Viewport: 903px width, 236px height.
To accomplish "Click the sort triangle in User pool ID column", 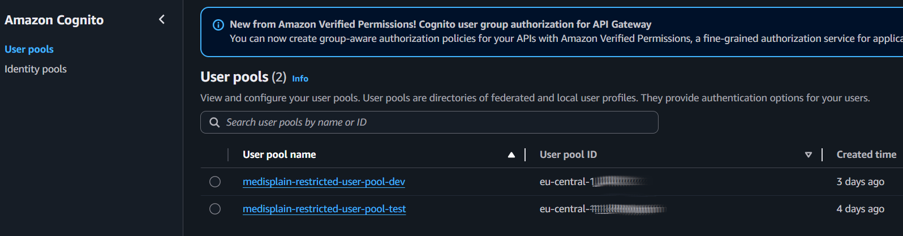I will click(809, 155).
